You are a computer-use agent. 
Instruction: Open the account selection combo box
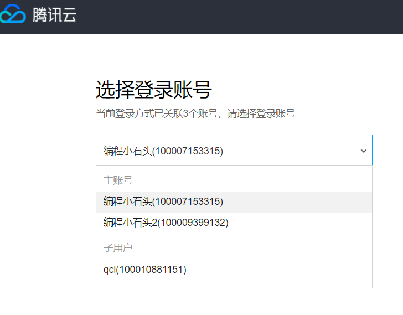click(x=234, y=150)
